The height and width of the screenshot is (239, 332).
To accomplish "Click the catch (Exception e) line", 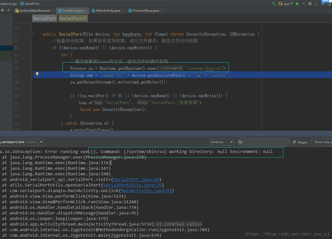I will tap(87, 123).
